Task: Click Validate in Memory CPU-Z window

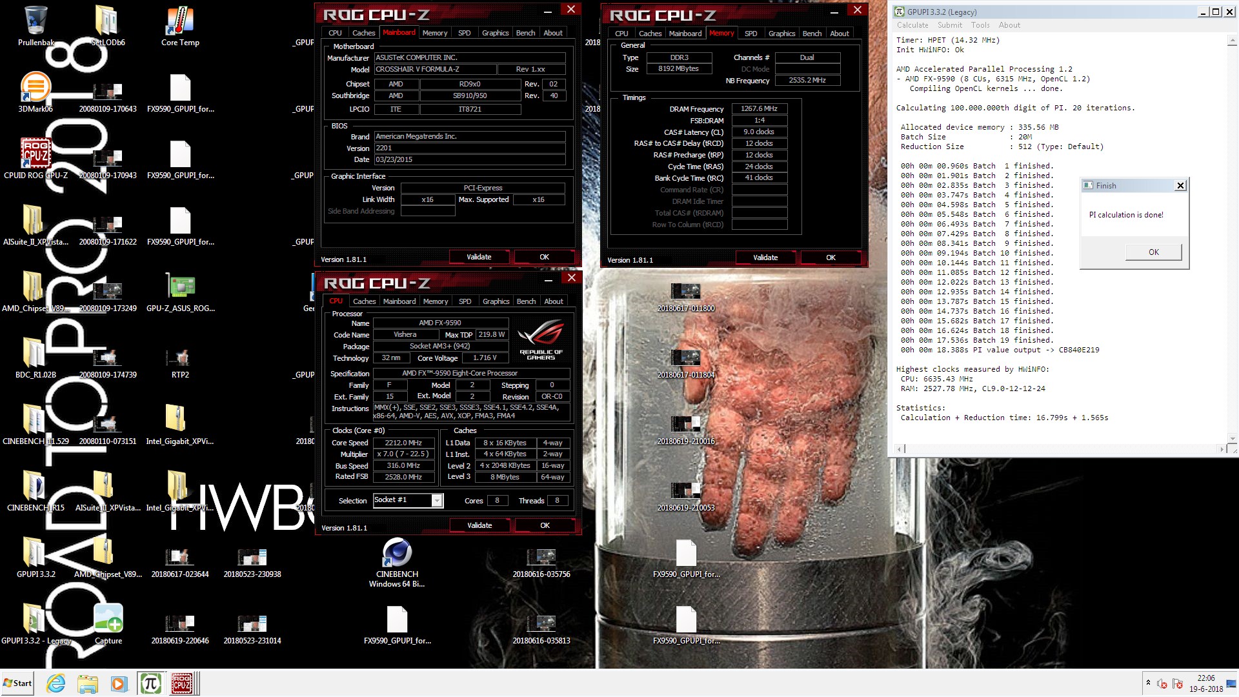Action: [x=765, y=258]
